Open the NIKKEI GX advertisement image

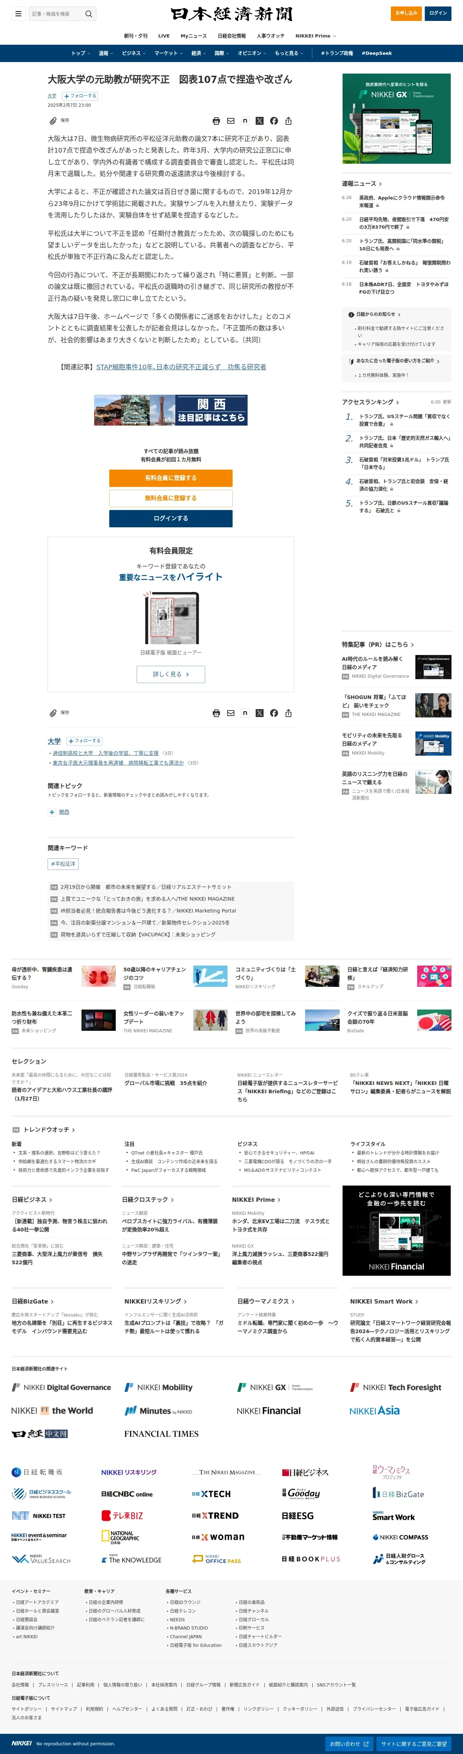point(396,118)
